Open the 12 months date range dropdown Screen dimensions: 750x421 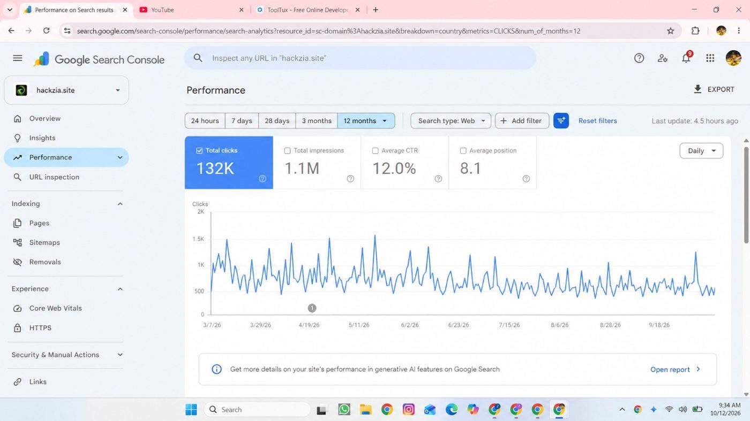click(366, 121)
